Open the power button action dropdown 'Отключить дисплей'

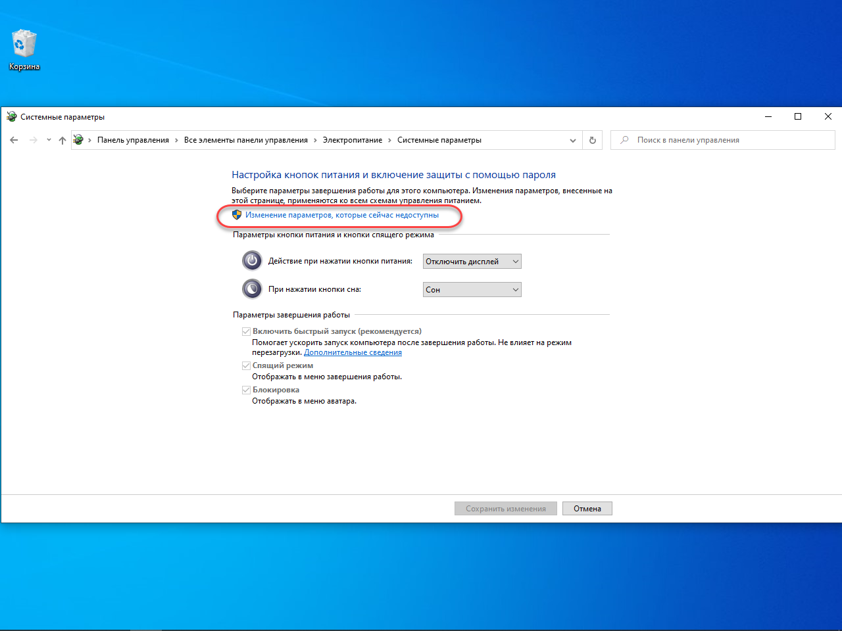pos(472,262)
